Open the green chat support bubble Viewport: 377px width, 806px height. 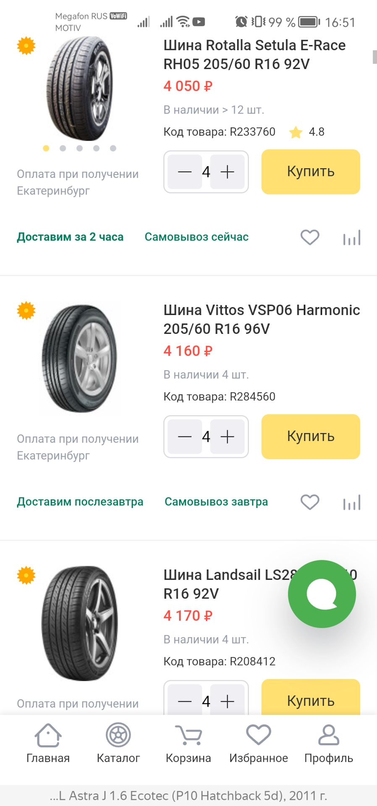point(322,594)
